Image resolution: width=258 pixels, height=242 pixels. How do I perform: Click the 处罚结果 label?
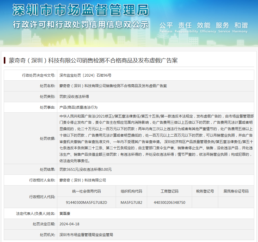[48, 169]
